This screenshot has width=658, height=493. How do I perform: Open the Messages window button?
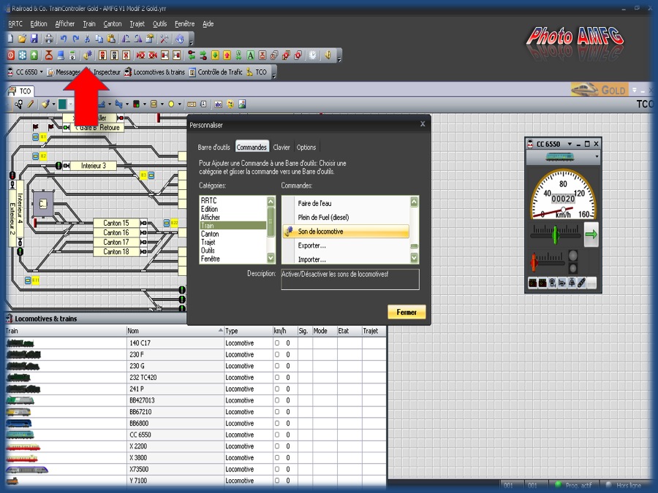tap(64, 72)
